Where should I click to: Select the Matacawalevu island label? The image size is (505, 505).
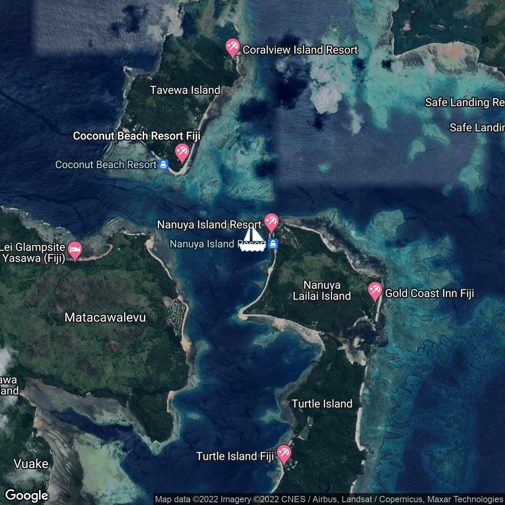pyautogui.click(x=105, y=317)
